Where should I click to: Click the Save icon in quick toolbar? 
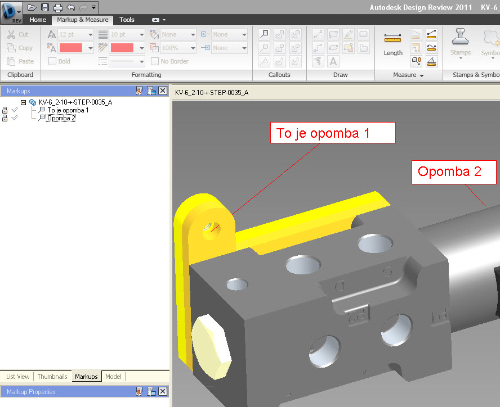pyautogui.click(x=44, y=7)
